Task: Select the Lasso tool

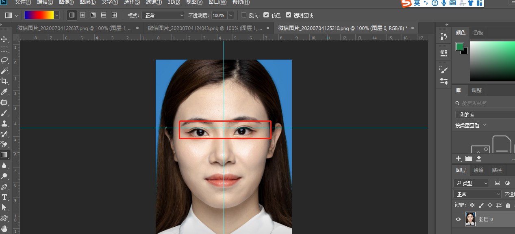Action: pyautogui.click(x=4, y=60)
